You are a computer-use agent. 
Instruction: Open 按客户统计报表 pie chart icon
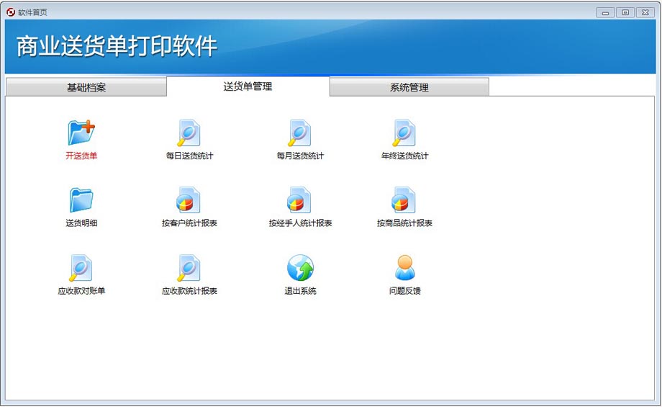coord(189,200)
